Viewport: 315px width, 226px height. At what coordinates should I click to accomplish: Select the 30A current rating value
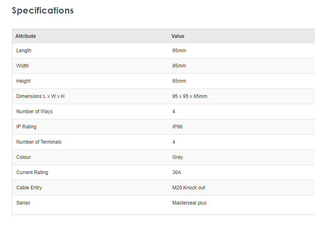(176, 172)
